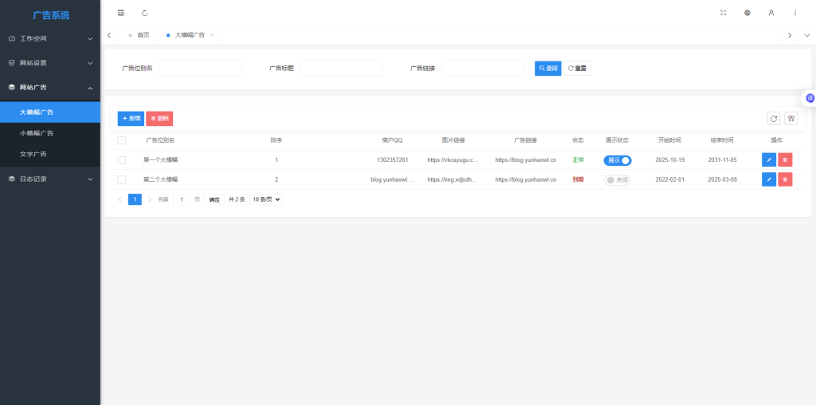The image size is (816, 405).
Task: Open the 10 条/页 page size dropdown
Action: pos(266,199)
